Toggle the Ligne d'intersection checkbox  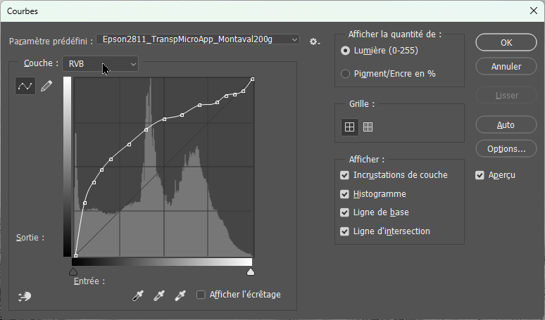pos(344,231)
